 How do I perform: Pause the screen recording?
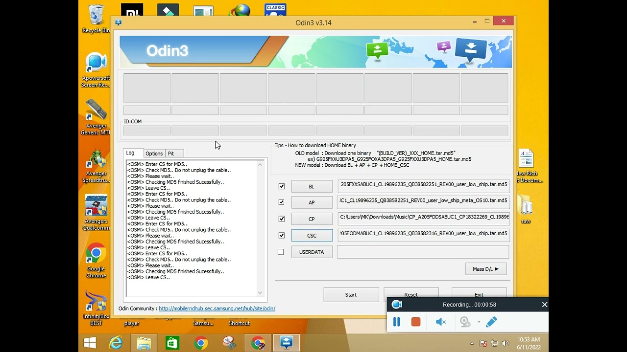click(x=397, y=322)
